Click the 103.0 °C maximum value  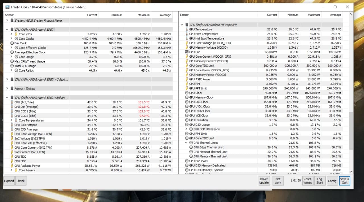(144, 111)
